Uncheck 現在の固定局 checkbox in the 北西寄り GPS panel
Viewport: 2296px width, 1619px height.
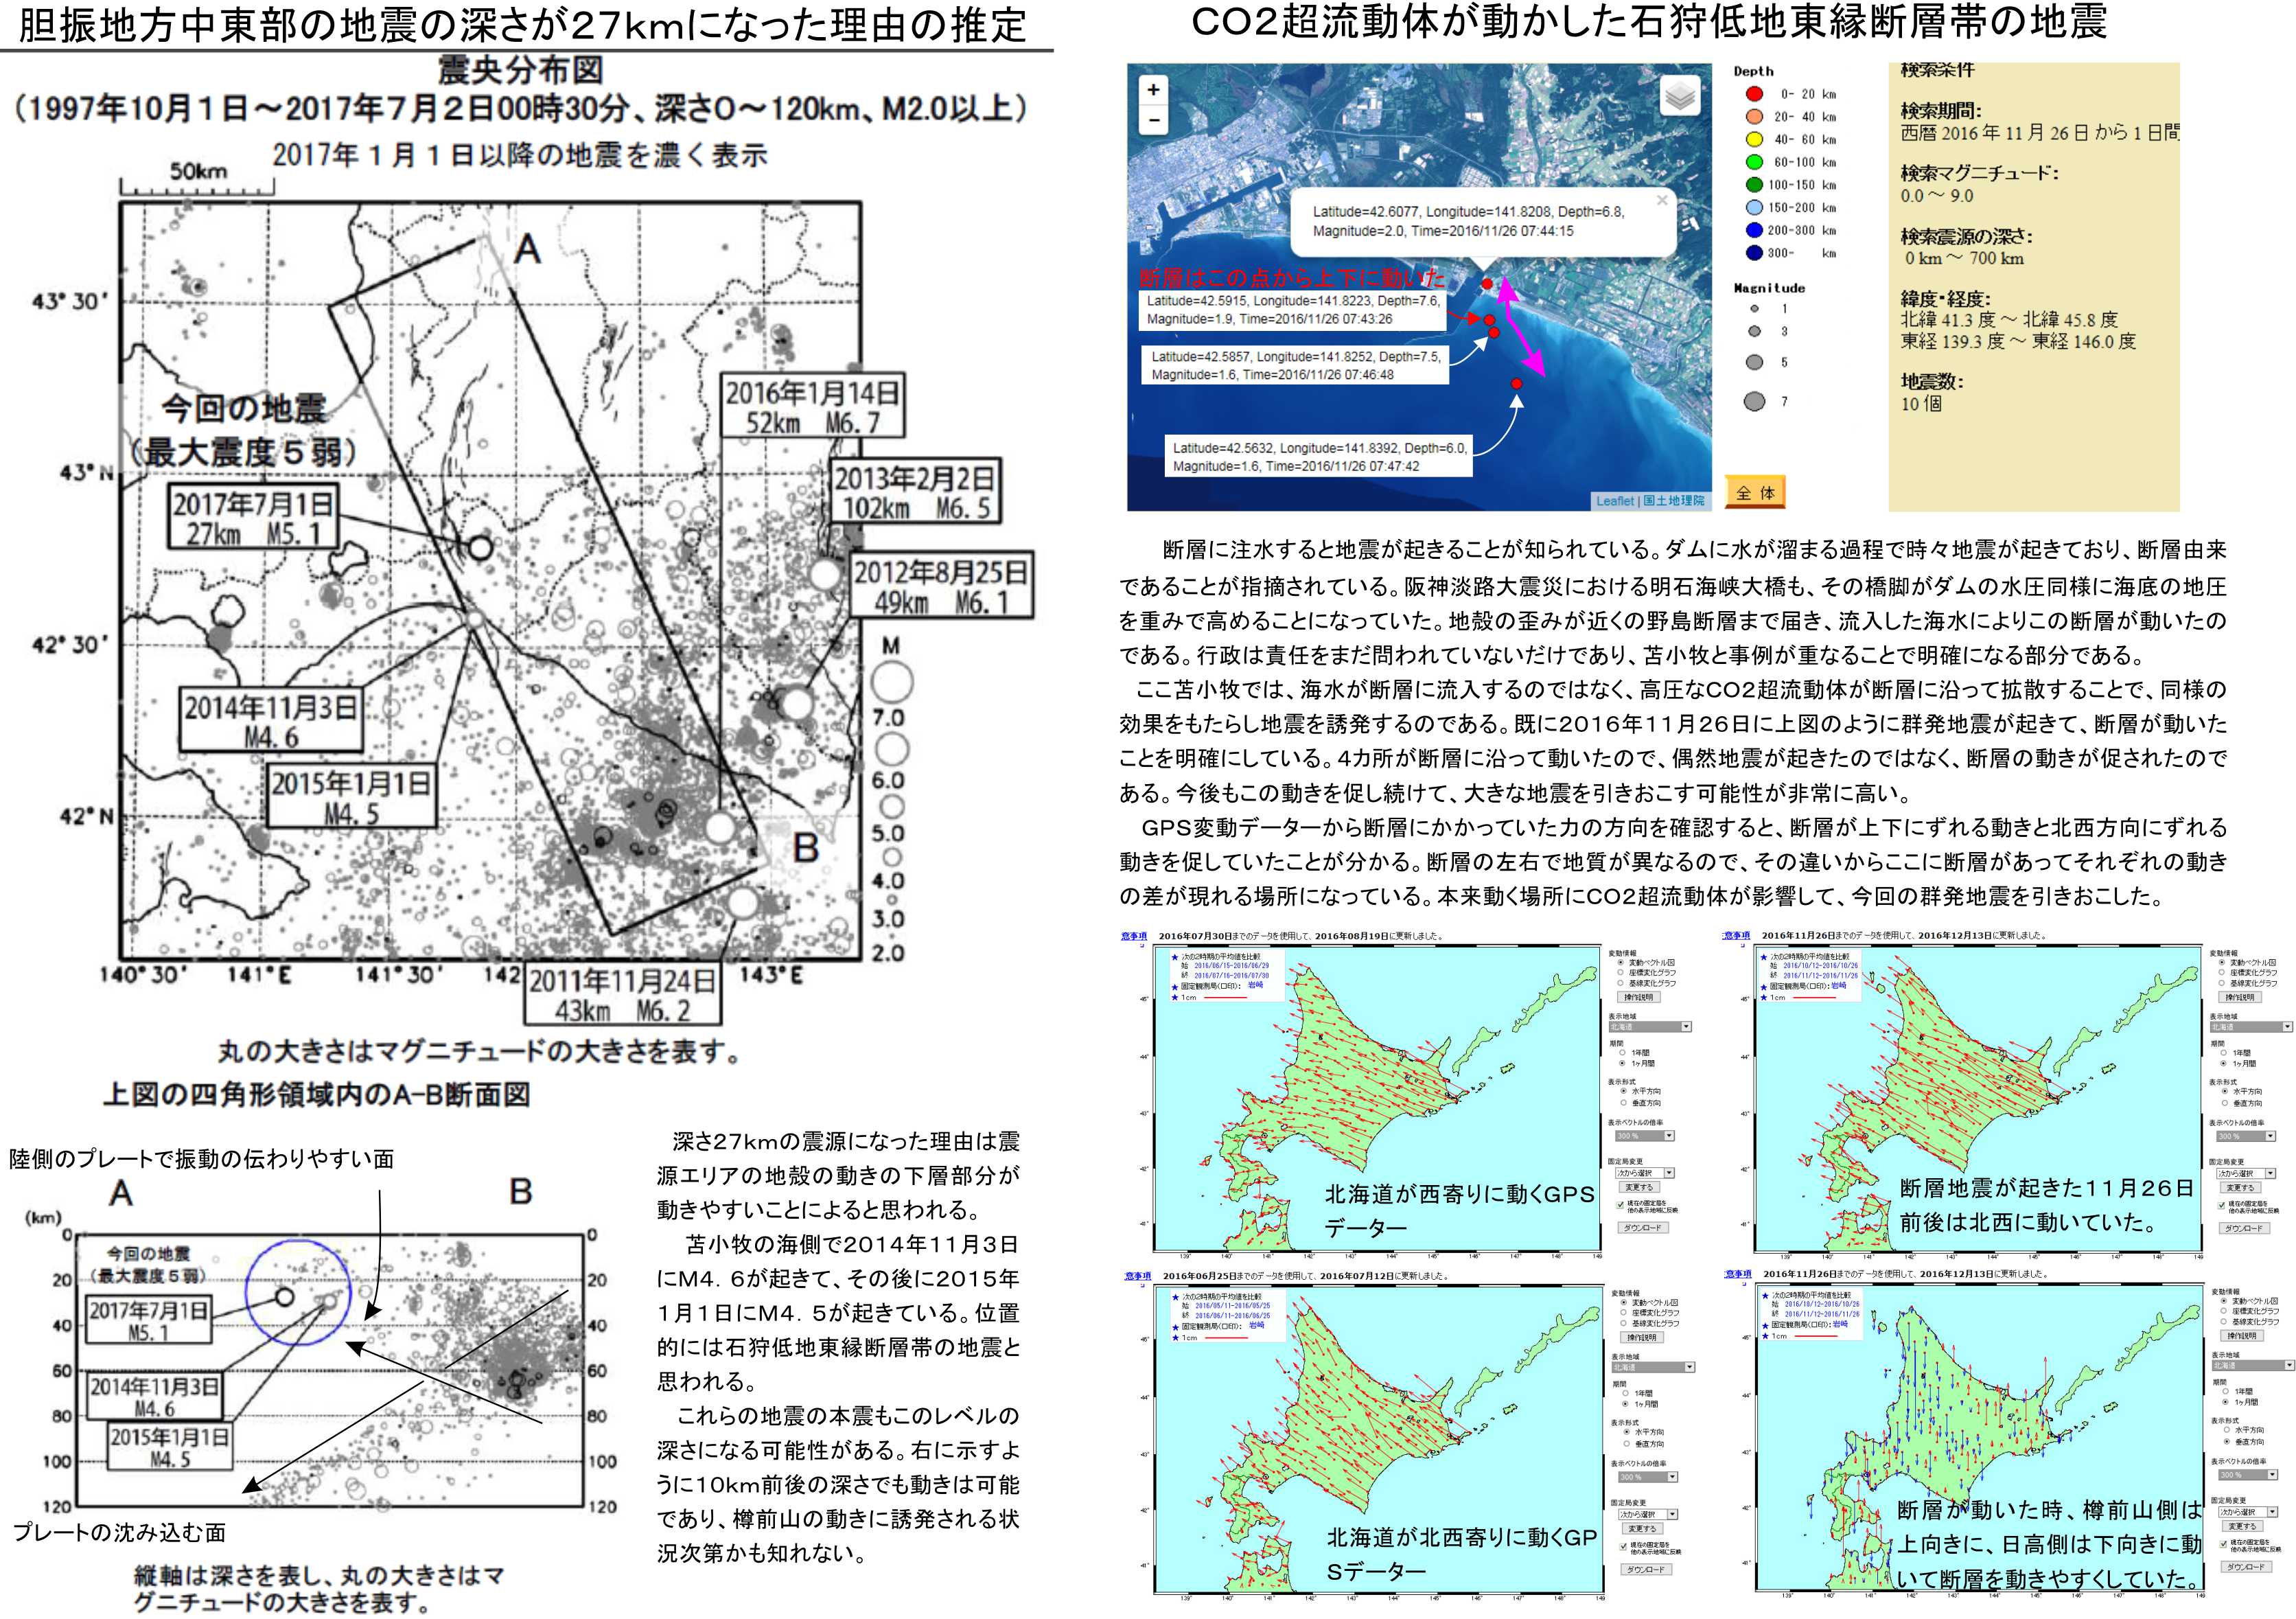pyautogui.click(x=1622, y=1546)
